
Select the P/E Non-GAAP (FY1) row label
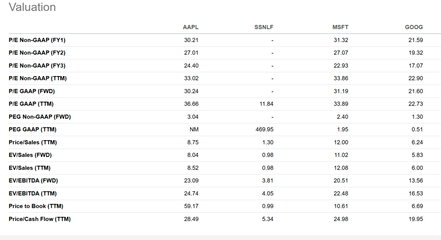(37, 40)
